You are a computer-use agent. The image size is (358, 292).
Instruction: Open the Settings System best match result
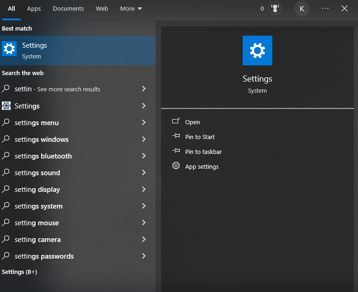[x=78, y=51]
